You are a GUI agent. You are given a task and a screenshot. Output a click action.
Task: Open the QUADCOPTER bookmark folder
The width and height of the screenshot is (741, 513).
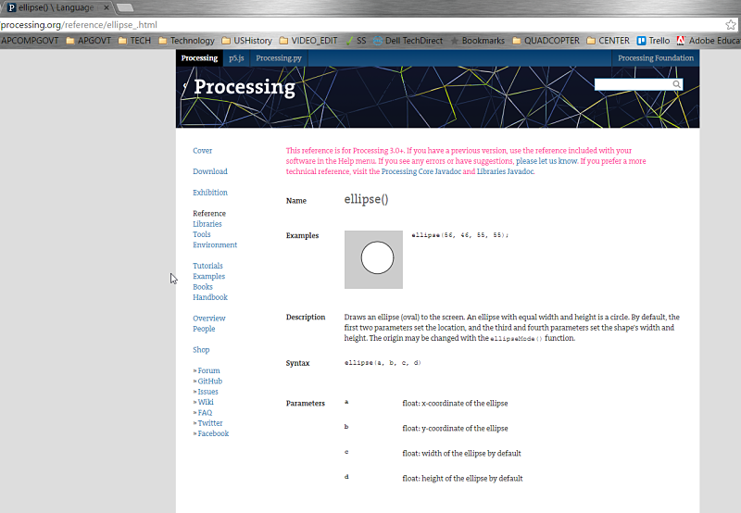pos(546,41)
